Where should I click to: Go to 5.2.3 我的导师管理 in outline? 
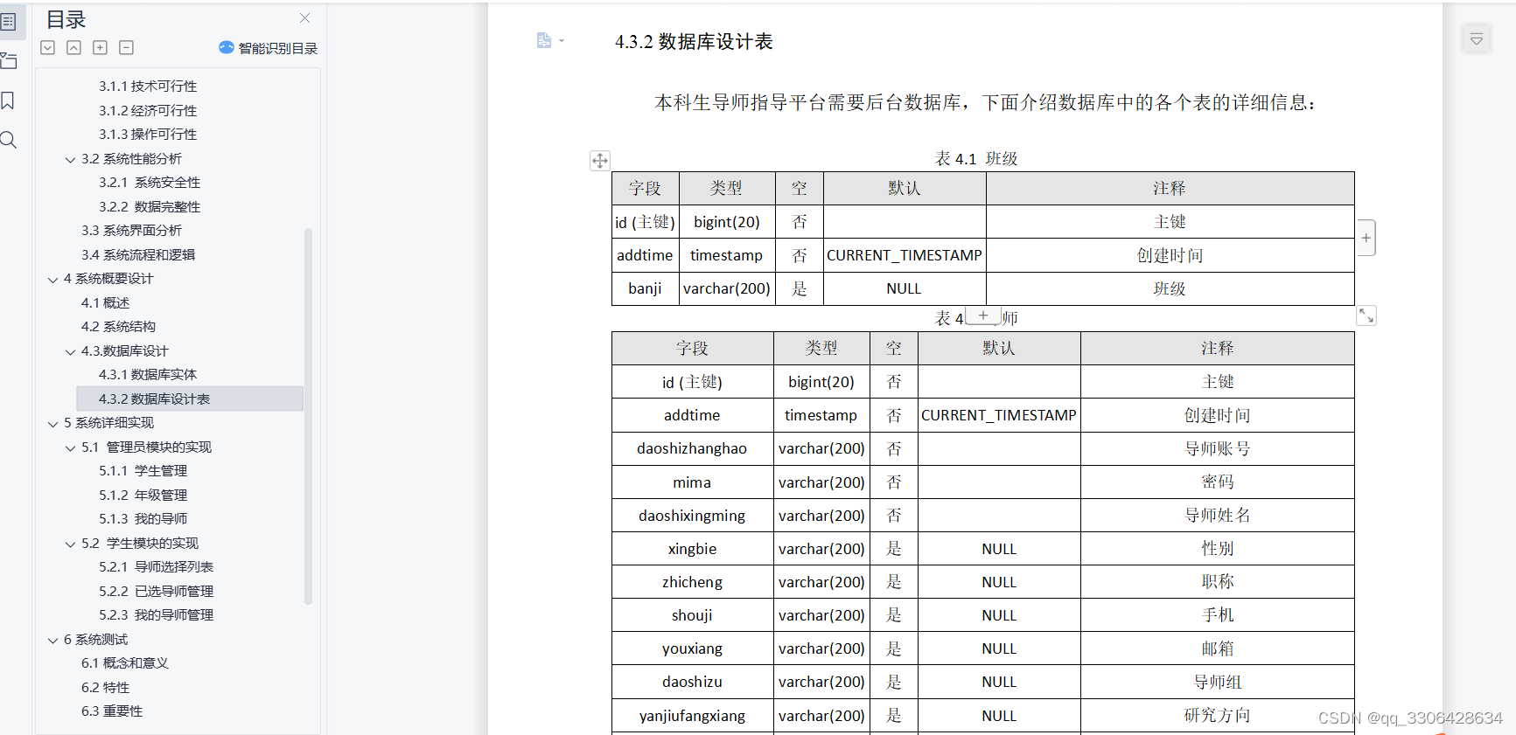coord(157,614)
